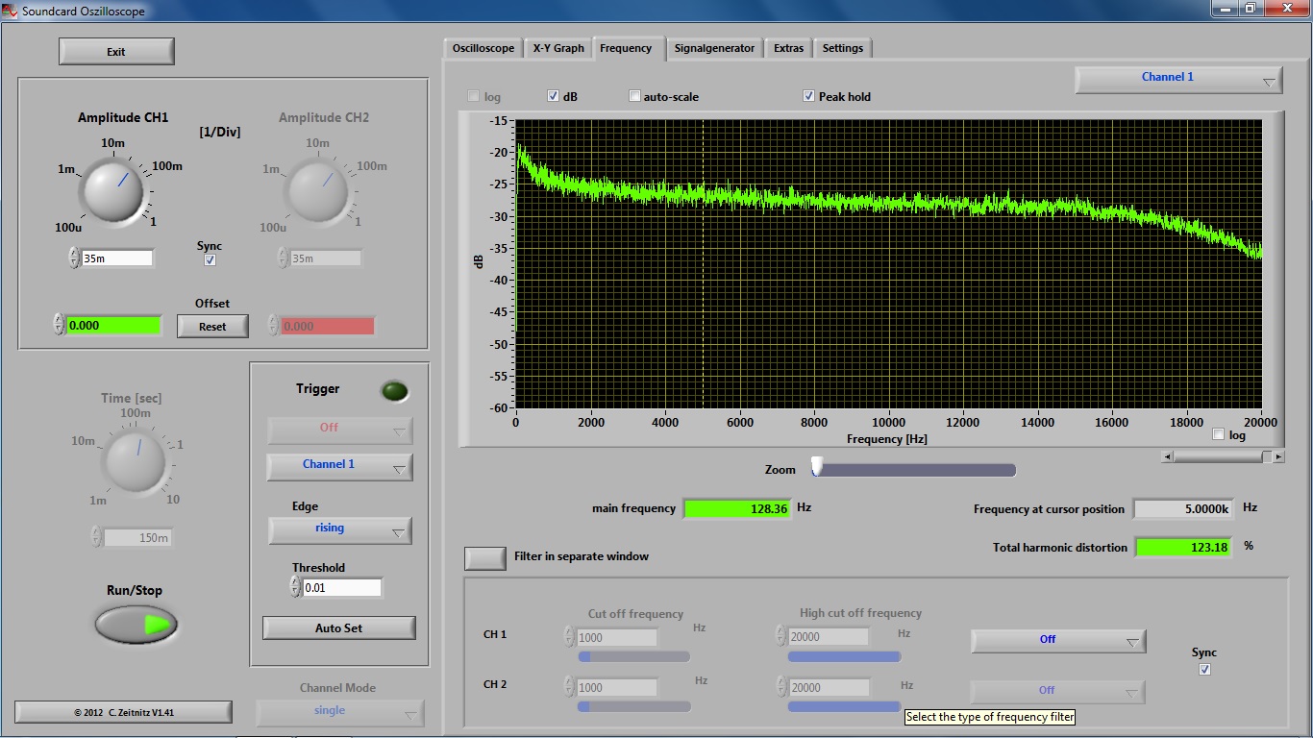The width and height of the screenshot is (1313, 738).
Task: Click the Exit button
Action: click(x=116, y=52)
